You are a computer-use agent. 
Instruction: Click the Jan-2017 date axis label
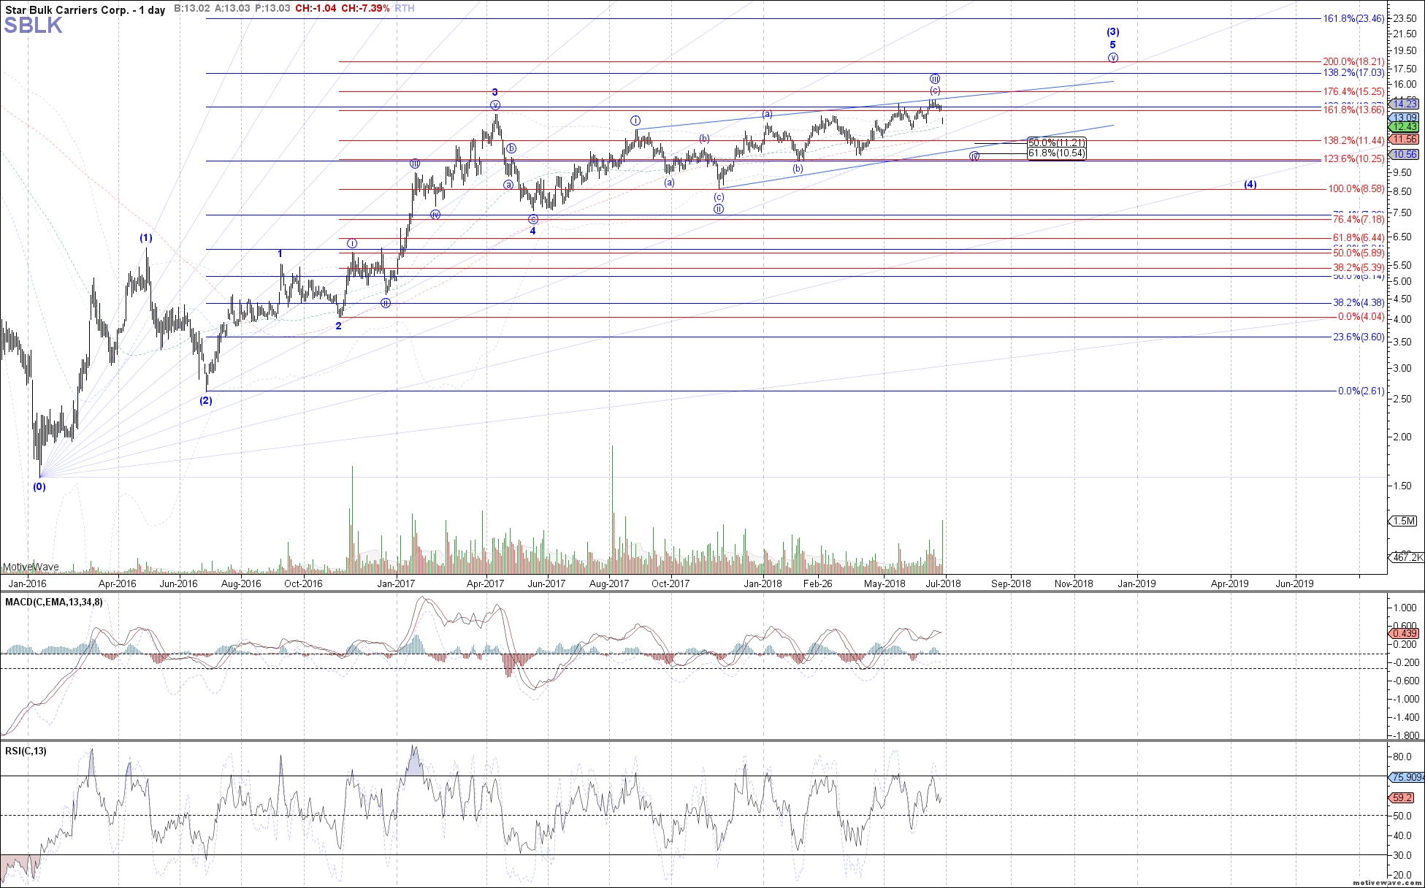pyautogui.click(x=397, y=583)
